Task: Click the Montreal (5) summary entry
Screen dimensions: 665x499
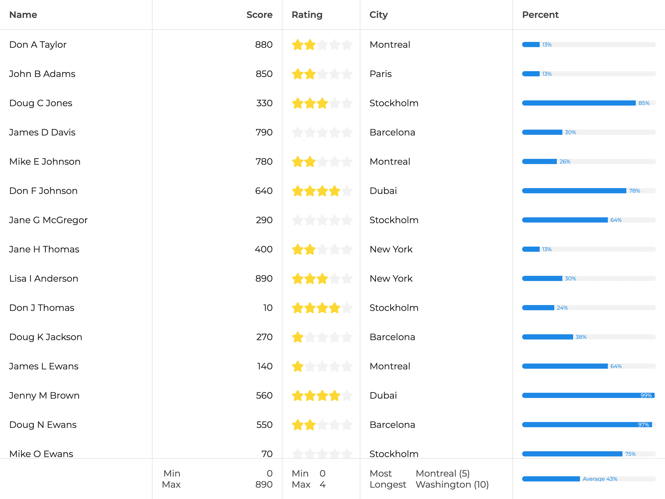Action: pos(443,473)
